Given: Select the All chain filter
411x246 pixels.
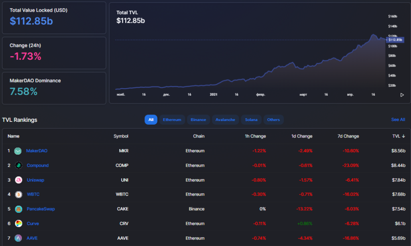Looking at the screenshot, I should point(151,119).
